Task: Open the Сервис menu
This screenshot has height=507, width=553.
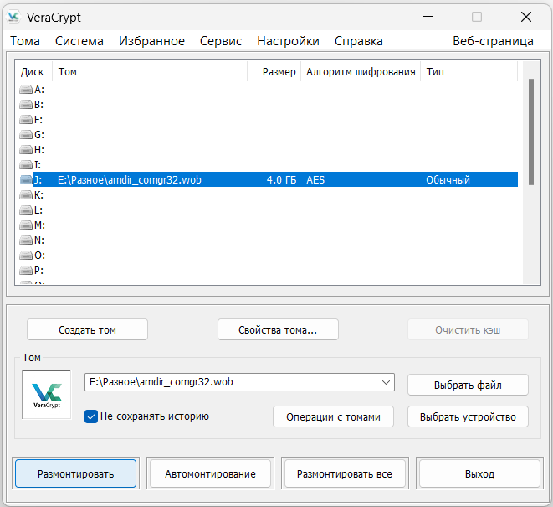Action: (x=221, y=41)
